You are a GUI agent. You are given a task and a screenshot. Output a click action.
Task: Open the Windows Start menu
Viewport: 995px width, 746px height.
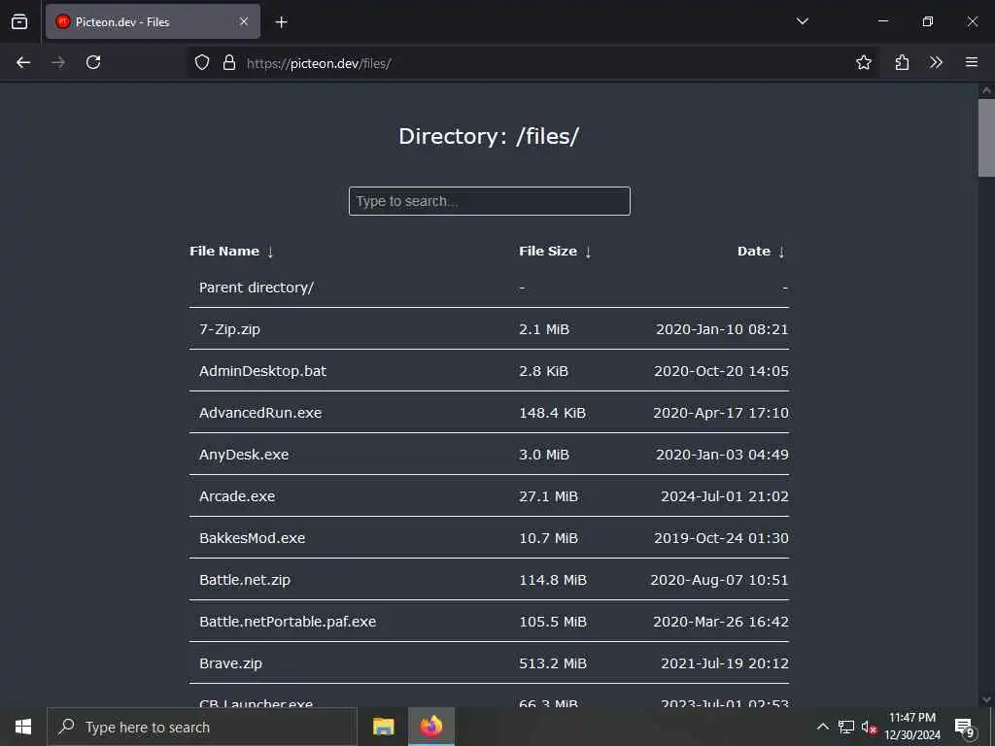tap(23, 727)
